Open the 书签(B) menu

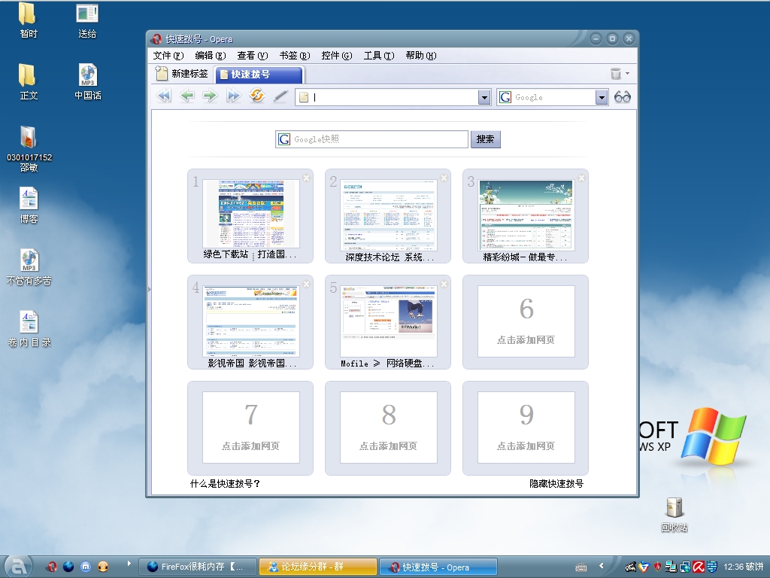(295, 56)
